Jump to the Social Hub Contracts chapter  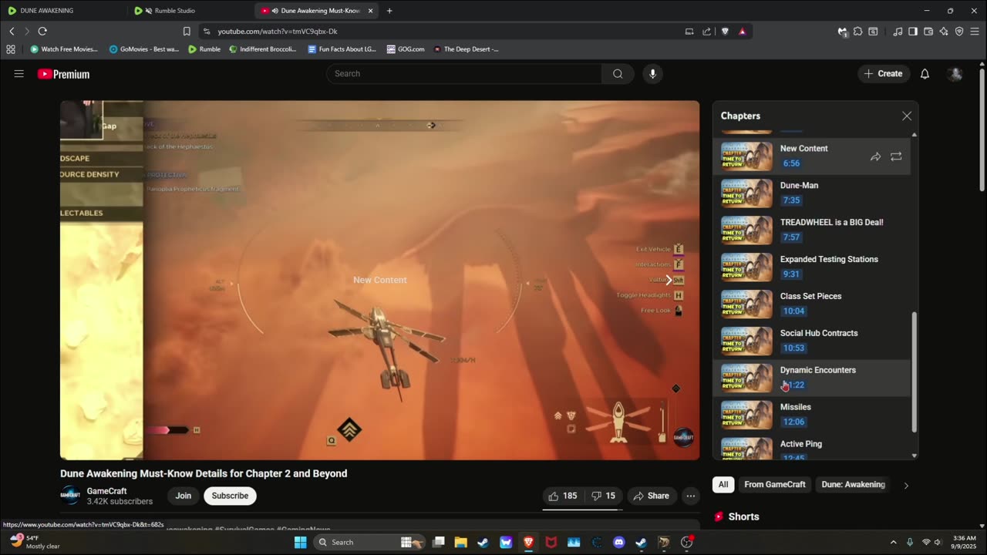pos(812,341)
